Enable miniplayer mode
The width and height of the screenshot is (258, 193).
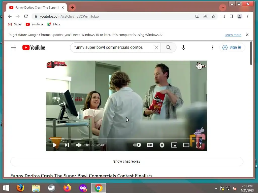[x=174, y=145]
